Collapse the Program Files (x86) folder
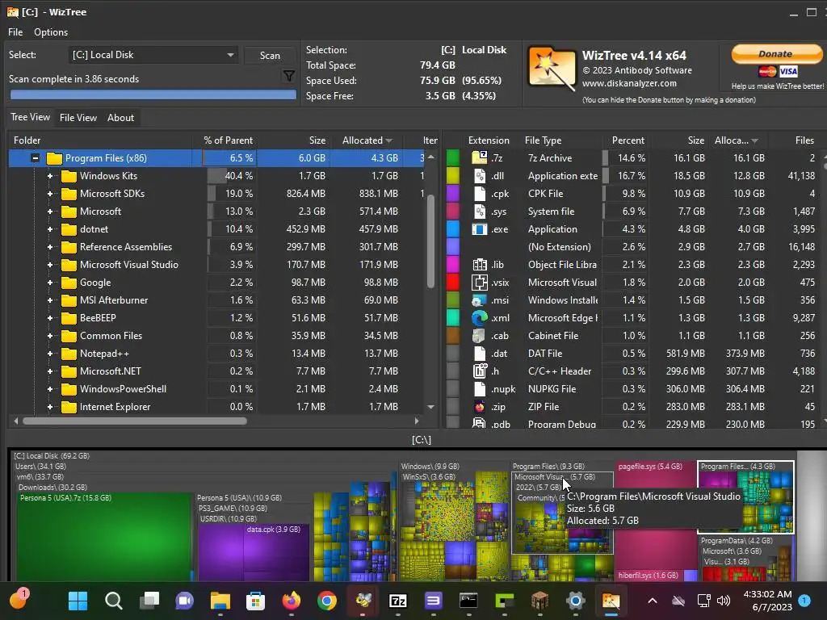This screenshot has width=827, height=620. [36, 157]
